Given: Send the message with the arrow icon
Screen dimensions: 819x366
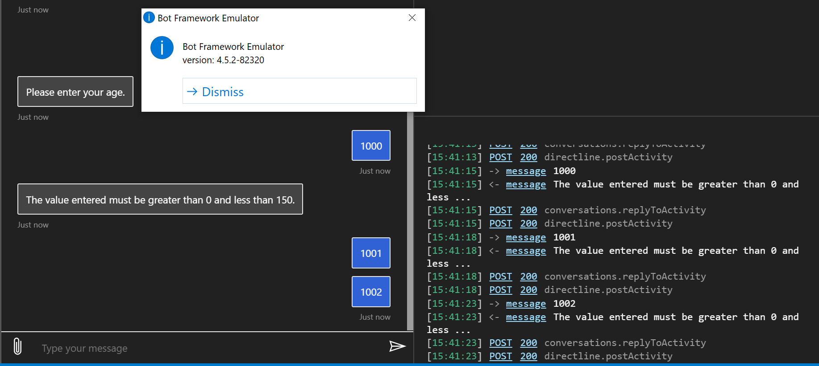Looking at the screenshot, I should point(397,346).
